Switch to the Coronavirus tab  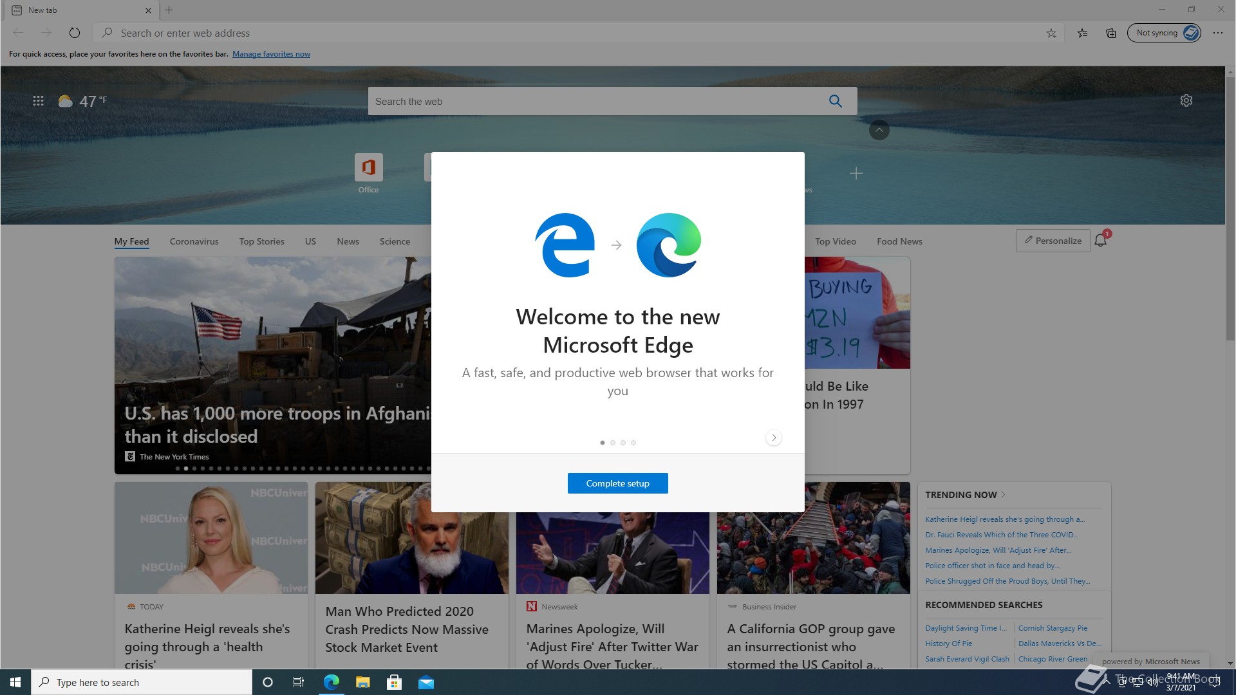tap(194, 241)
